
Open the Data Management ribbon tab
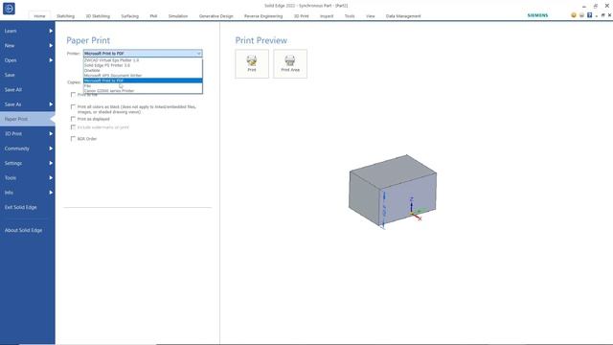tap(403, 16)
